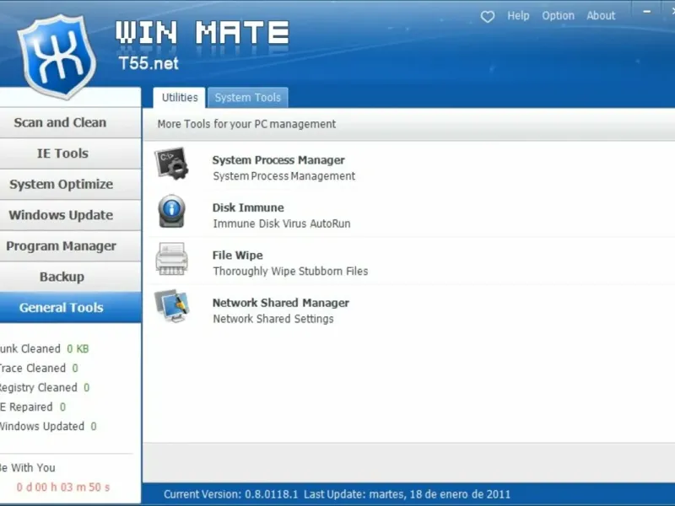
Task: Click the T55.net site text
Action: (148, 64)
